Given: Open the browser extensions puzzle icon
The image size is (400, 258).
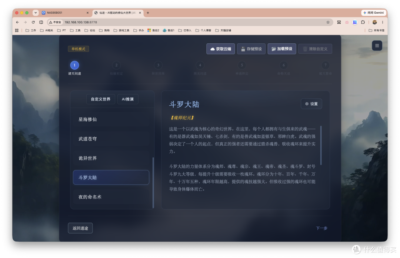Looking at the screenshot, I should point(363,22).
